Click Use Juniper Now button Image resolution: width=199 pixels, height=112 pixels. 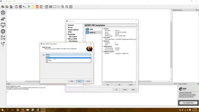coord(188,103)
